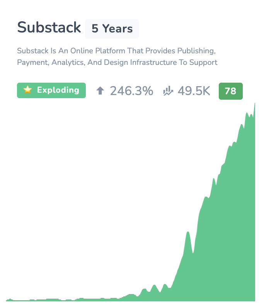Click the trio of small bumps before the surge

click(154, 290)
